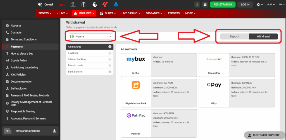This screenshot has width=286, height=140.
Task: Choose the Nigeria Instant Bank orange icon
Action: coord(136,85)
